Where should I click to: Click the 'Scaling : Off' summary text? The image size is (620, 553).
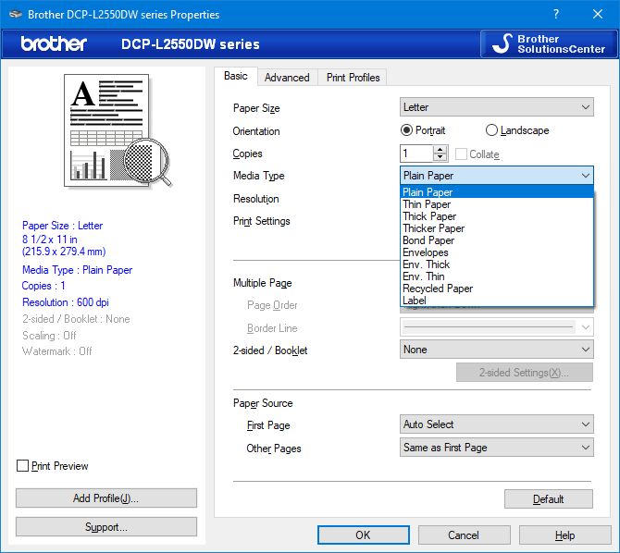pyautogui.click(x=49, y=336)
